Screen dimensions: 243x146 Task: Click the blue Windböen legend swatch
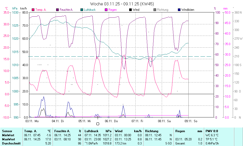tap(179, 10)
